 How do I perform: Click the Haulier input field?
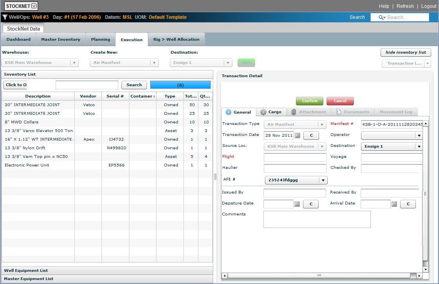(x=295, y=168)
